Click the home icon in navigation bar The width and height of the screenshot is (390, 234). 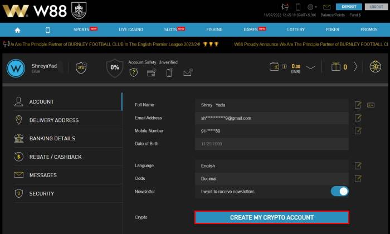17,30
